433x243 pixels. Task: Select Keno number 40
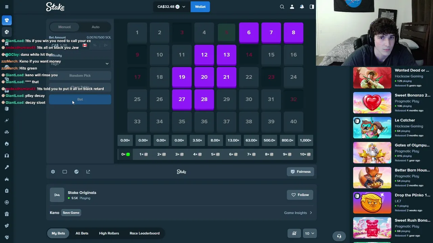293,122
